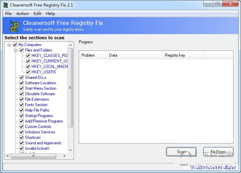Click the title bar application icon
The width and height of the screenshot is (241, 173).
point(5,5)
